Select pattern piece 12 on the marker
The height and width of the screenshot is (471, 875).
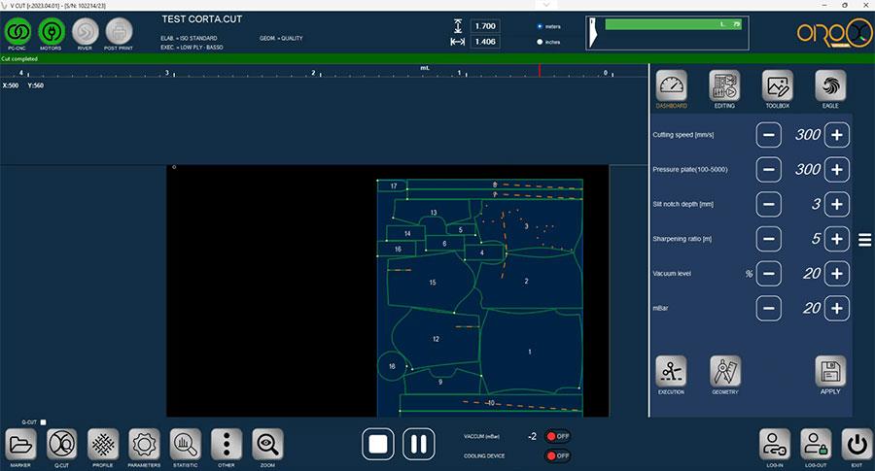pyautogui.click(x=436, y=339)
